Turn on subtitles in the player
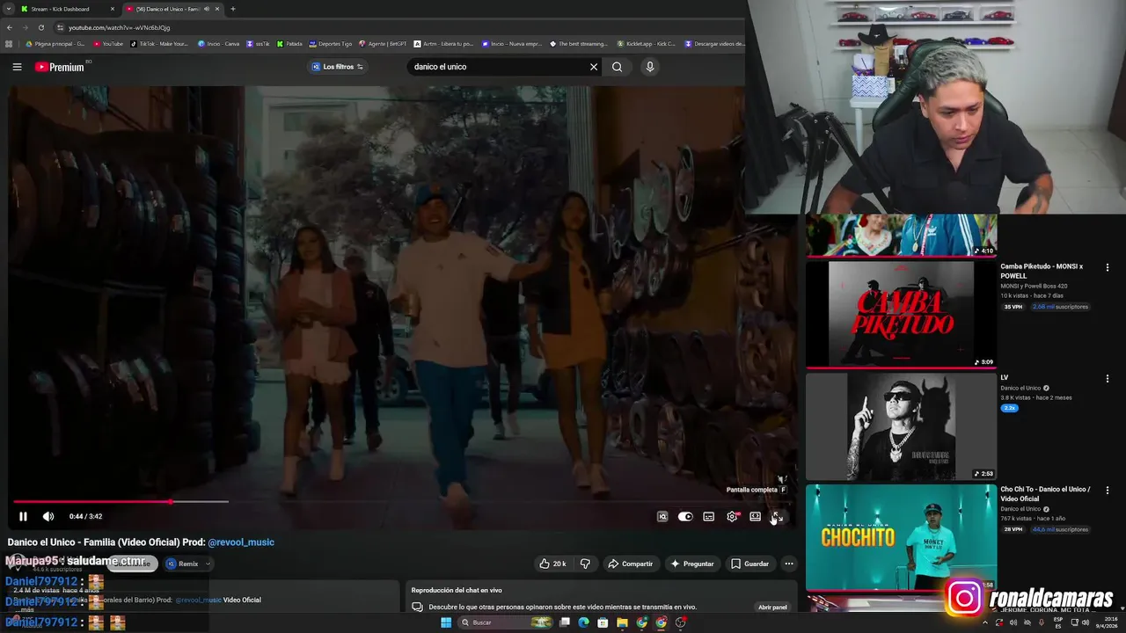Viewport: 1126px width, 633px height. pyautogui.click(x=709, y=517)
